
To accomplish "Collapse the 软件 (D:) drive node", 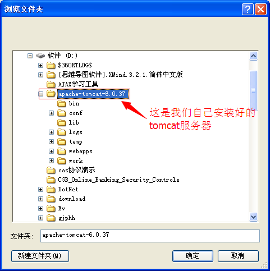I will click(30, 56).
